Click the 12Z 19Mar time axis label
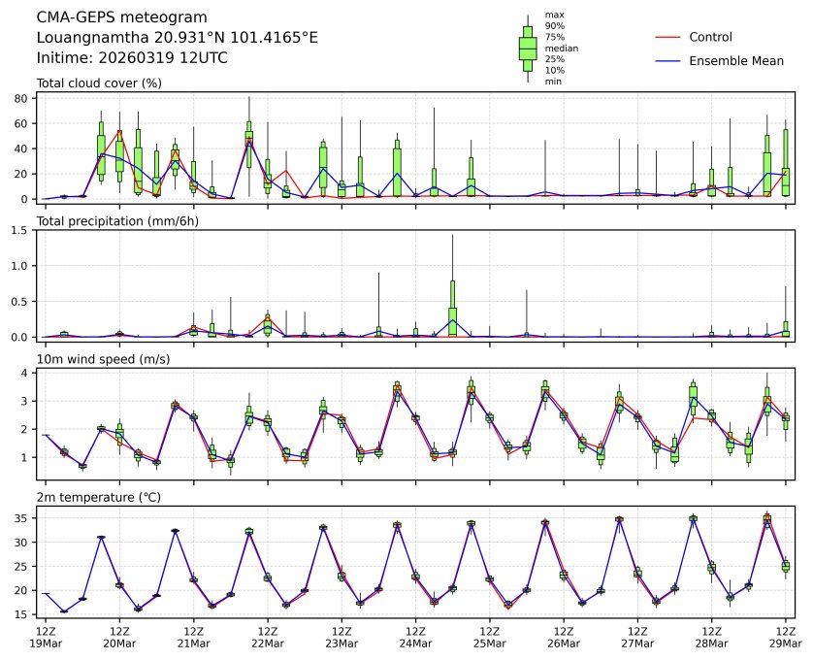Viewport: 813px width, 660px height. click(46, 637)
